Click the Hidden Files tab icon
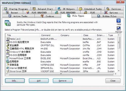This screenshot has height=91, width=126. (x=99, y=16)
